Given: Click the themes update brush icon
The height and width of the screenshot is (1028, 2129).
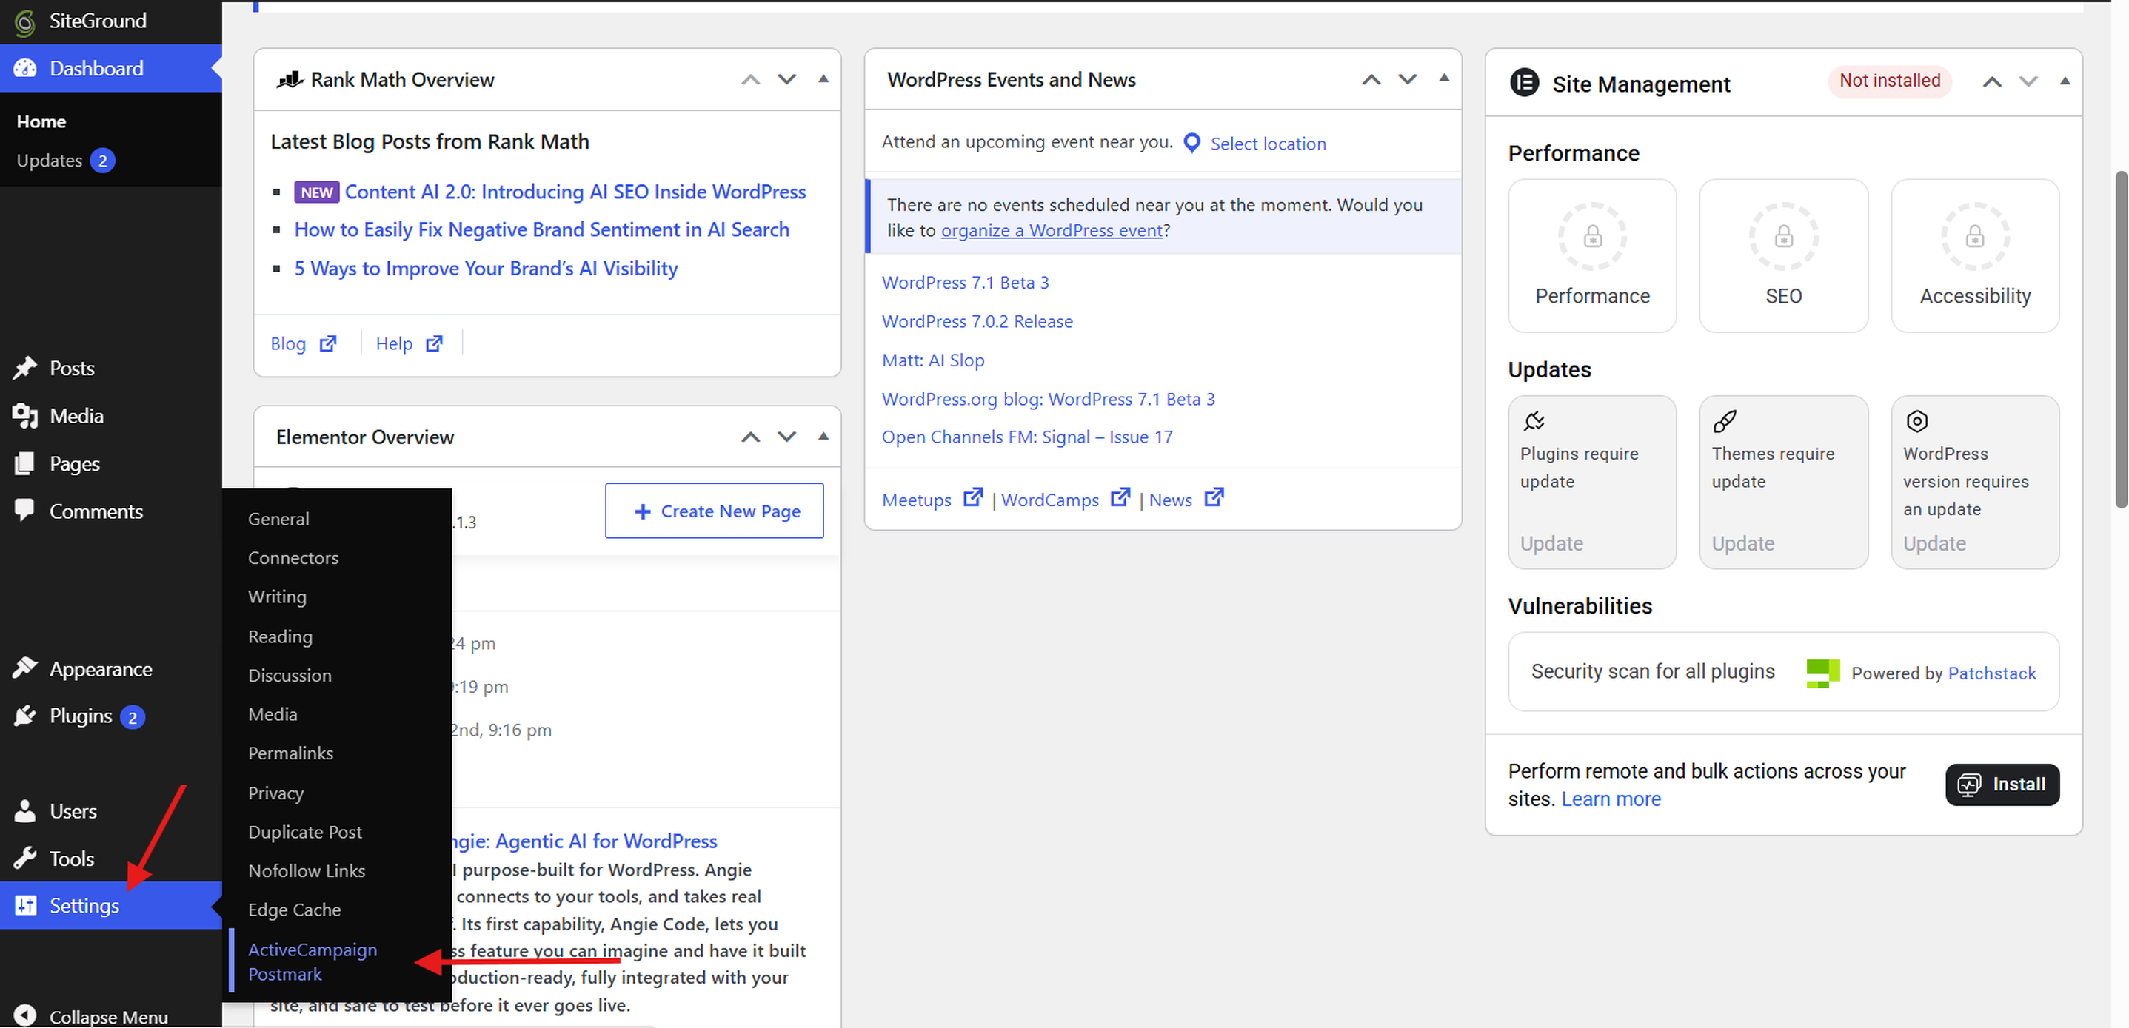Looking at the screenshot, I should 1725,421.
